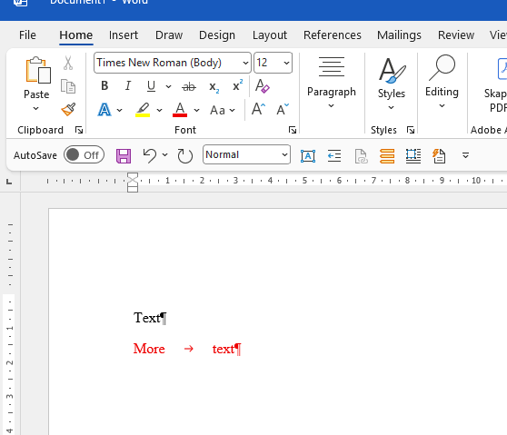This screenshot has height=435, width=507.
Task: Toggle Italic formatting
Action: point(128,86)
